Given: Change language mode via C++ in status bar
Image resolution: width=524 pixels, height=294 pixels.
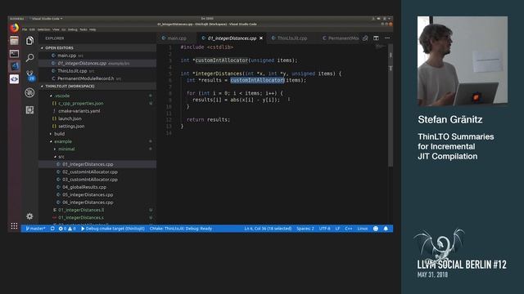Looking at the screenshot, I should [x=349, y=229].
